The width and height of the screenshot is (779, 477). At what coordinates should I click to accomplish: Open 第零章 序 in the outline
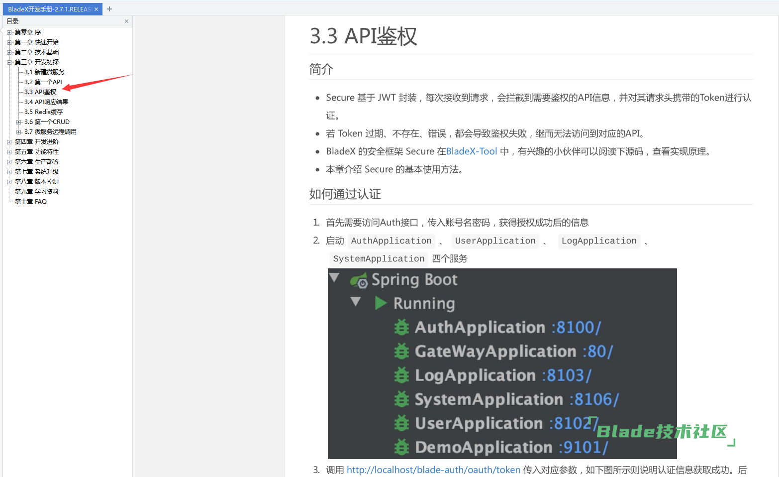point(28,32)
